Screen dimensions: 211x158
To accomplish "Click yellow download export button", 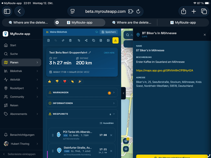I will click(115, 40).
